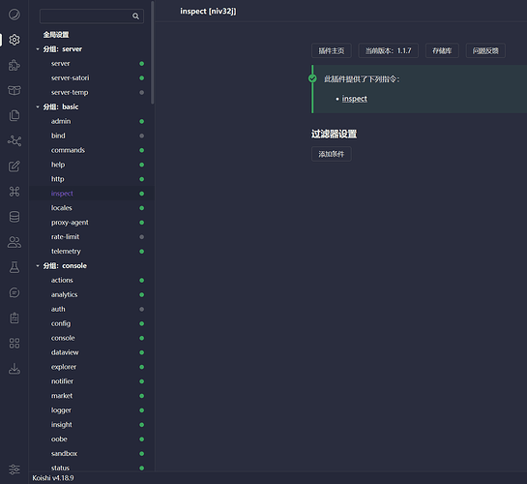Open 存储库 repository button
527x484 pixels.
pos(442,50)
